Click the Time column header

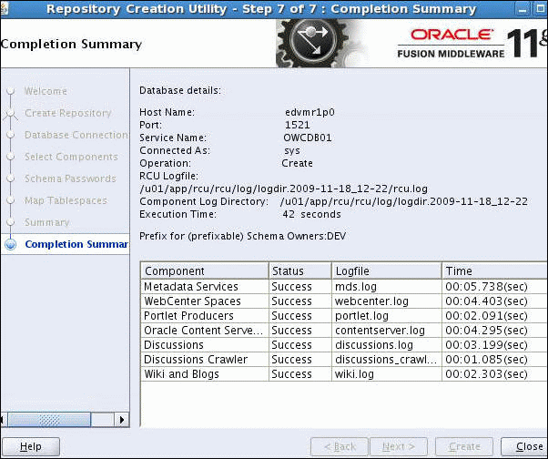pos(494,270)
